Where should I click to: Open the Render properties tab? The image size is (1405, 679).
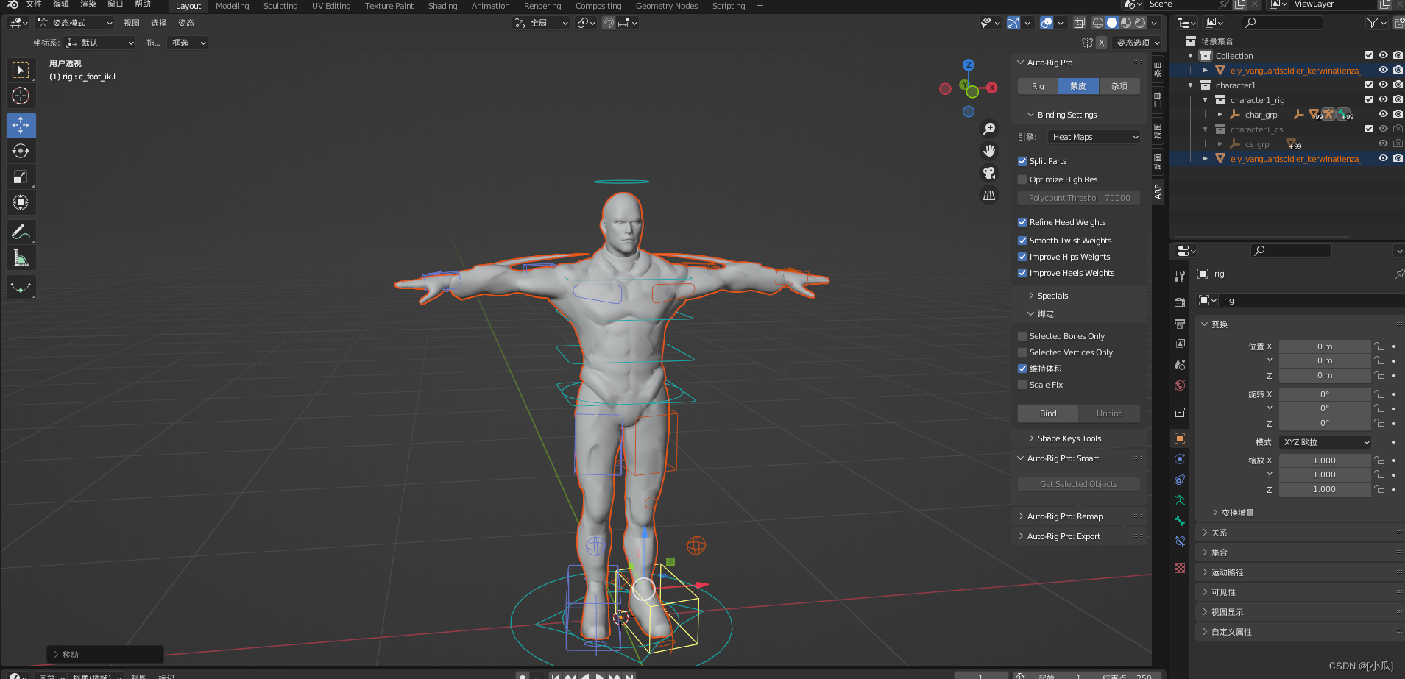[x=1180, y=302]
